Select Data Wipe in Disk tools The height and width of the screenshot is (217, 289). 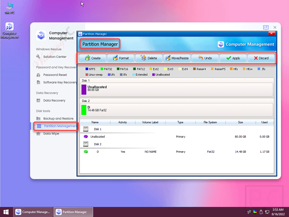(51, 134)
